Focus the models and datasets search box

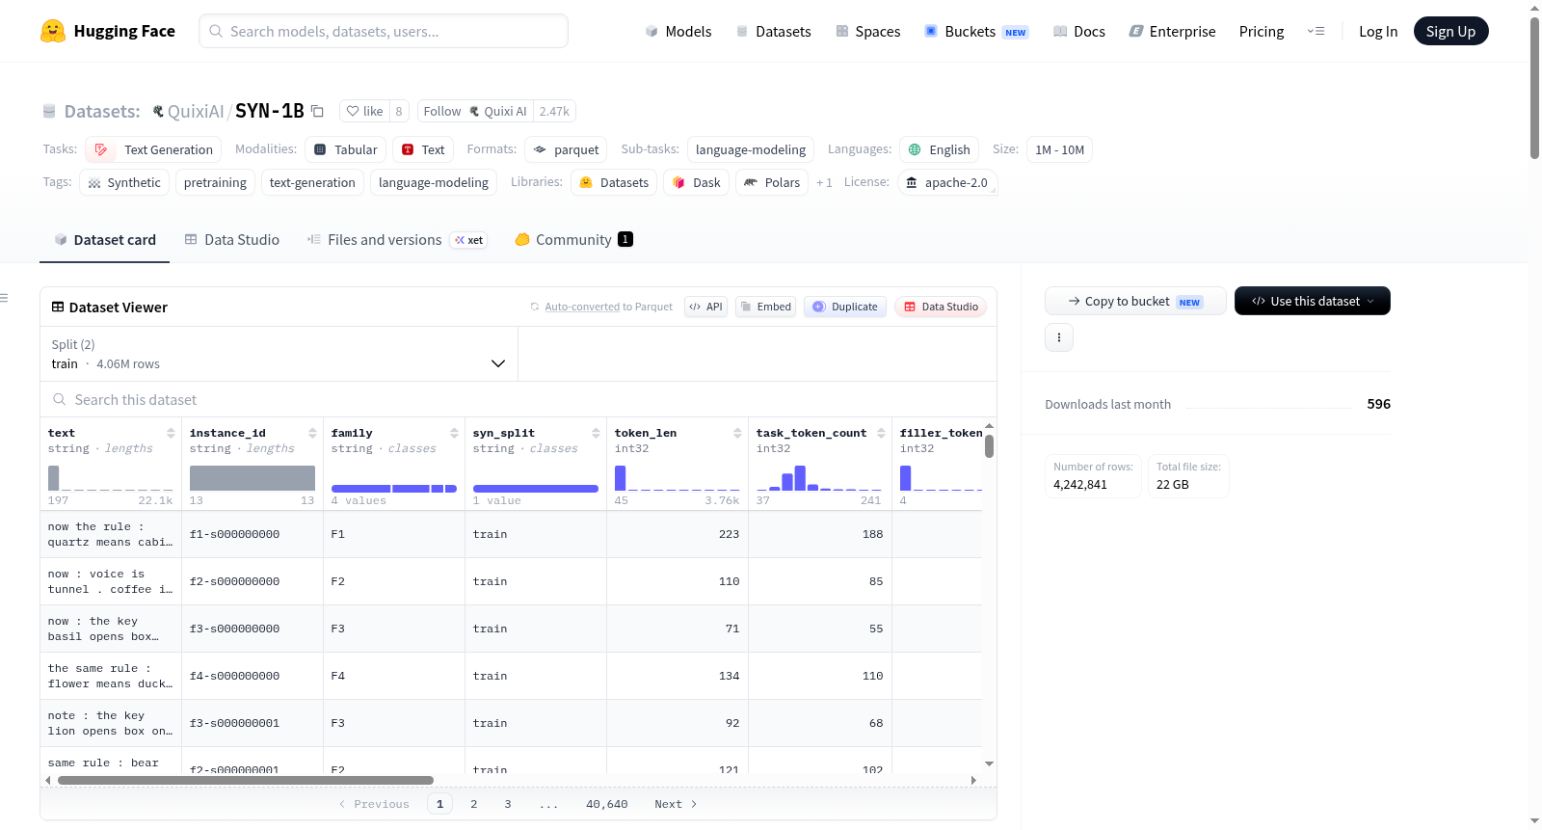point(384,31)
